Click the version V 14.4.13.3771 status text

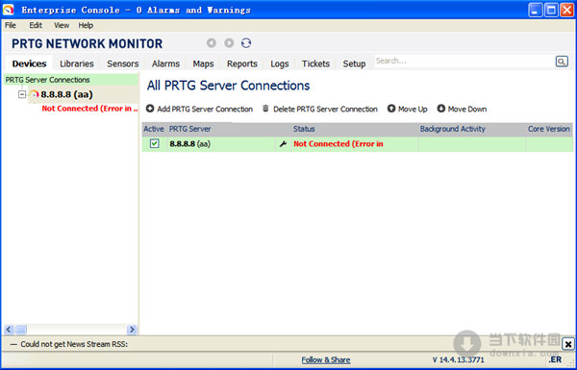pyautogui.click(x=458, y=359)
